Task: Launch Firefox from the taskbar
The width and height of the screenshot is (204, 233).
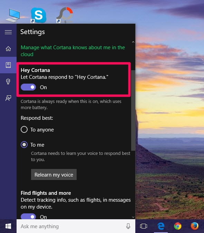Action: point(195,226)
